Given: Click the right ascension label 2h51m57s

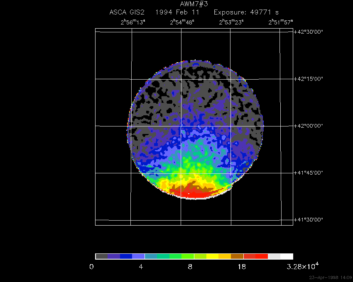Looking at the screenshot, I should pyautogui.click(x=280, y=22).
